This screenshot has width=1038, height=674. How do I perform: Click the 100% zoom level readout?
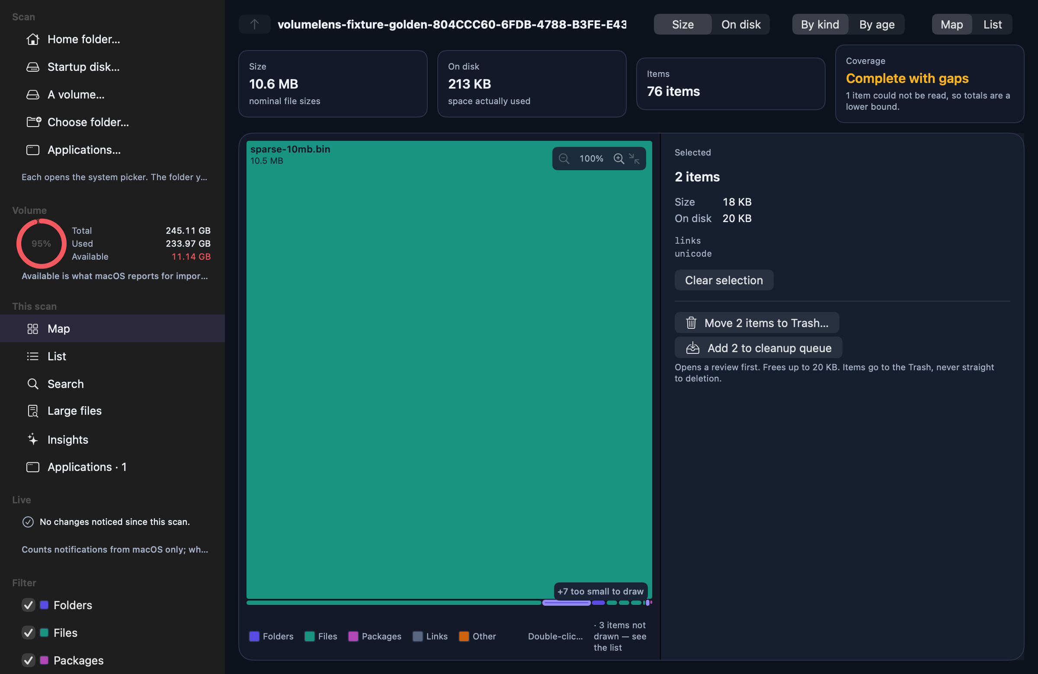tap(591, 159)
